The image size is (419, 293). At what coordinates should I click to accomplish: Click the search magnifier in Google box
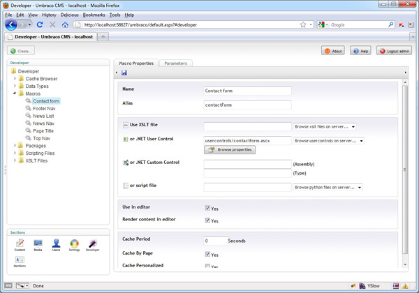point(390,24)
